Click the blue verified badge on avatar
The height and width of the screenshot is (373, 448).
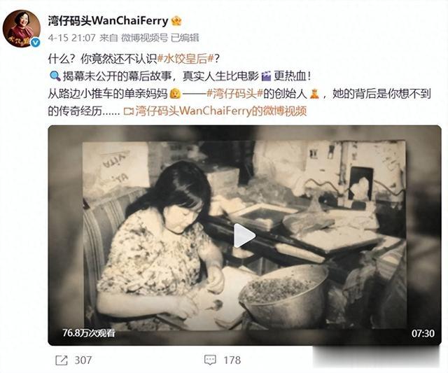35,43
